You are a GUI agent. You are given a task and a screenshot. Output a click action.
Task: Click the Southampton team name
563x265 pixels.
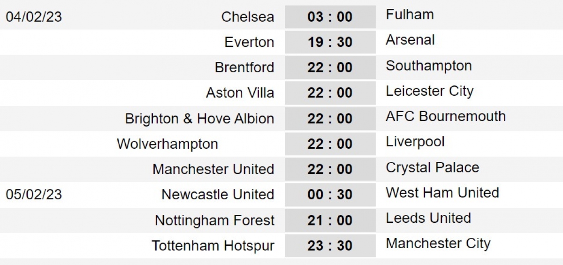429,65
